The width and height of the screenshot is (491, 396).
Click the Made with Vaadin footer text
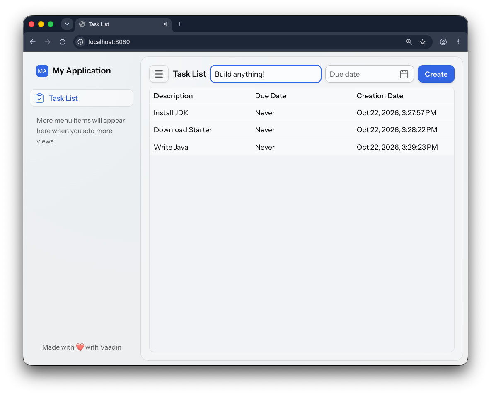[x=82, y=347]
